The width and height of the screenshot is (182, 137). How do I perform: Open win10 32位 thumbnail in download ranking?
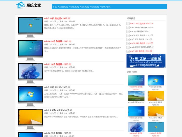136,111
